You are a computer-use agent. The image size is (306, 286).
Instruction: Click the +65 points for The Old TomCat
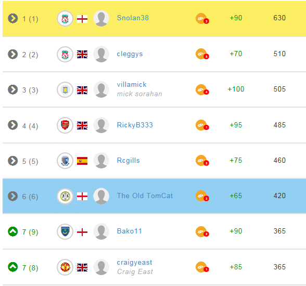(236, 196)
